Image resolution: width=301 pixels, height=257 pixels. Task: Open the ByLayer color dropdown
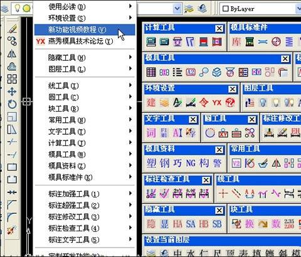click(298, 9)
